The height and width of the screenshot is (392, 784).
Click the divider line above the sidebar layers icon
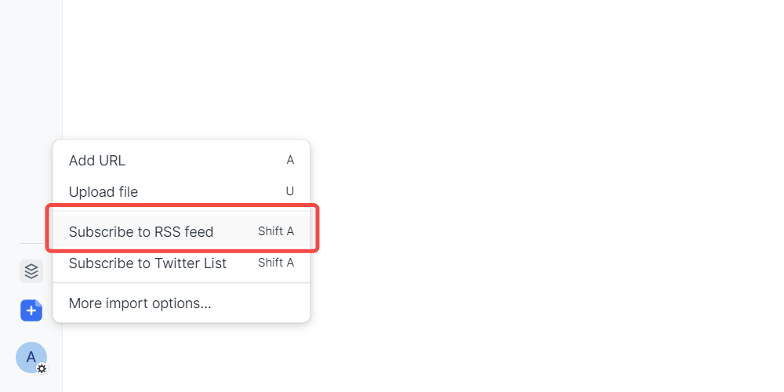click(x=31, y=244)
